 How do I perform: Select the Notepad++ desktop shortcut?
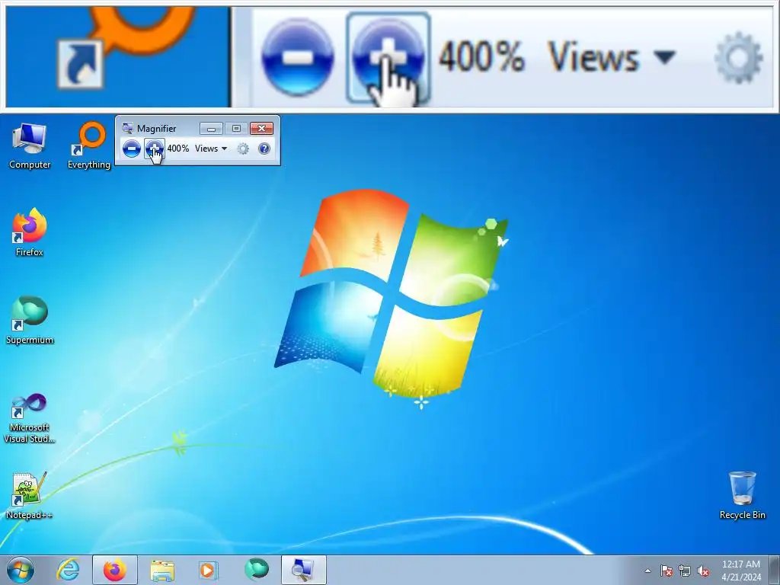click(30, 495)
